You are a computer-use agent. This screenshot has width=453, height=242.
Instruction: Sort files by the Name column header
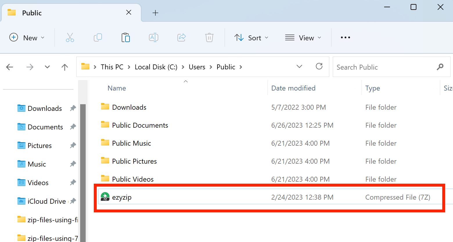(116, 88)
